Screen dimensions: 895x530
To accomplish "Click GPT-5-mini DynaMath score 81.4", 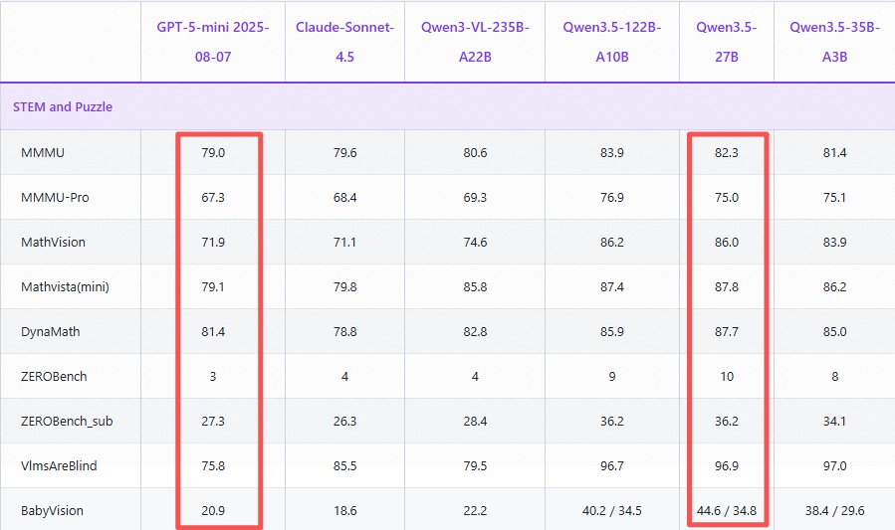I will click(213, 332).
